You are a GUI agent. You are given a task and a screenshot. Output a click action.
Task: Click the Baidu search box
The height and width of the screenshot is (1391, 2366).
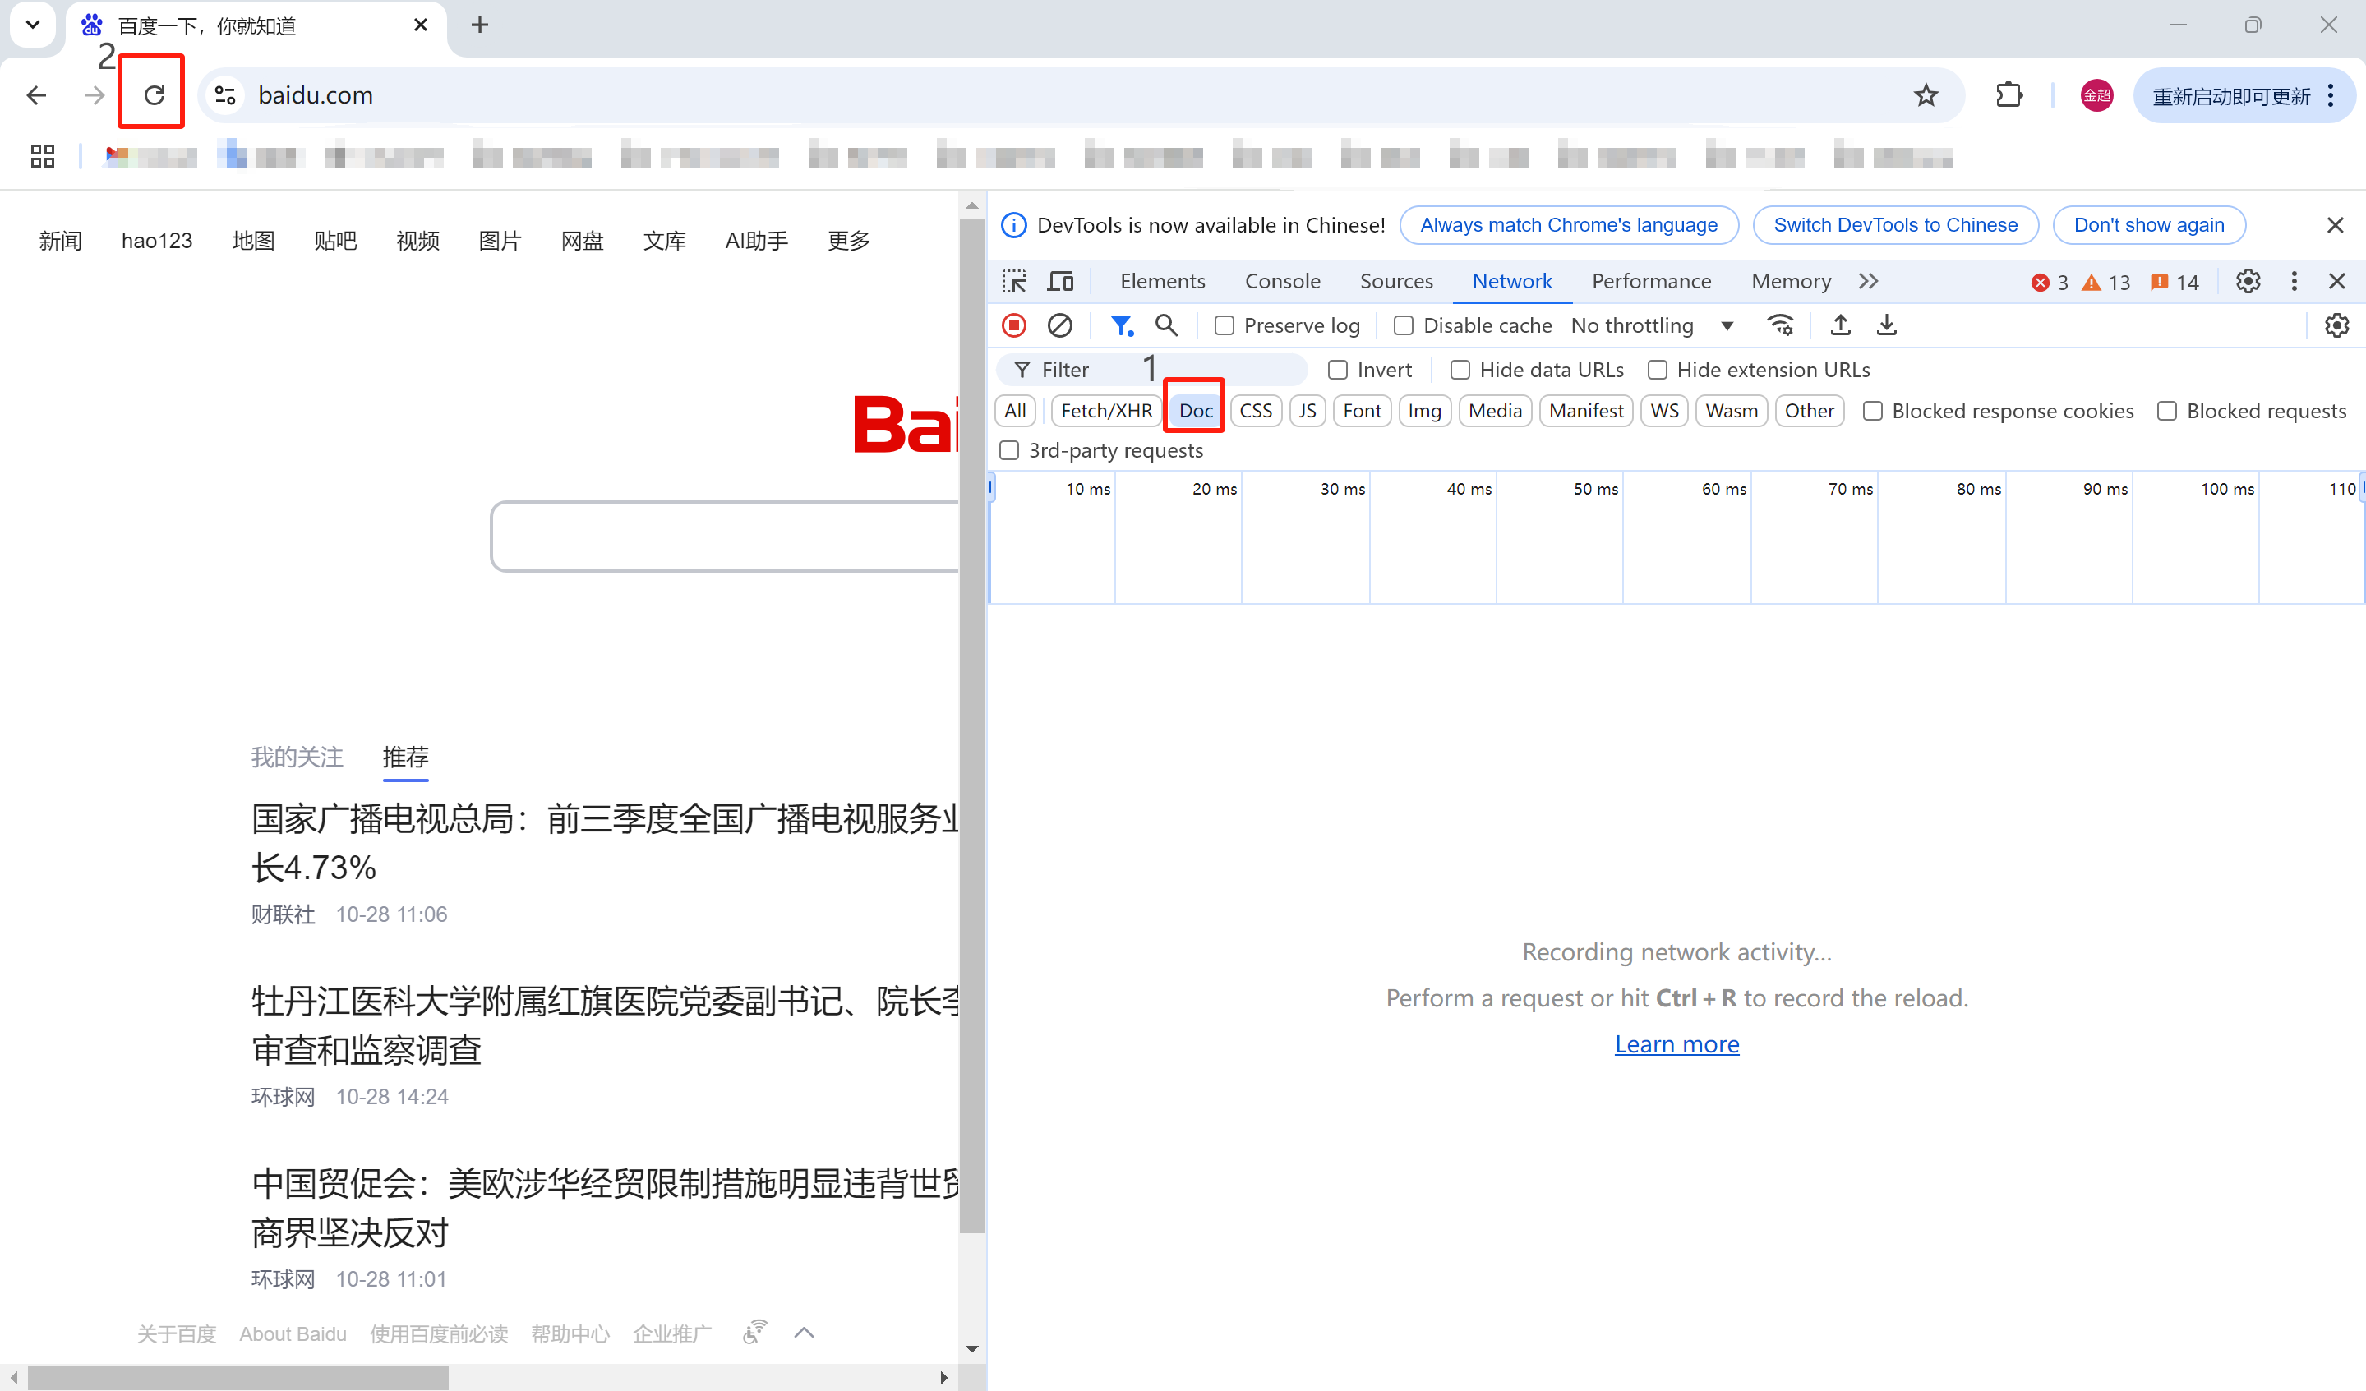click(725, 536)
